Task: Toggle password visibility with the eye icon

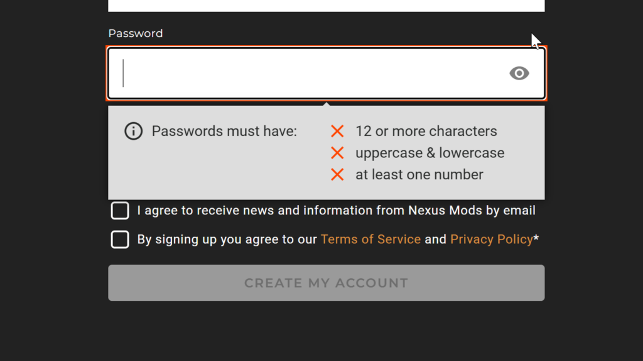Action: tap(519, 73)
